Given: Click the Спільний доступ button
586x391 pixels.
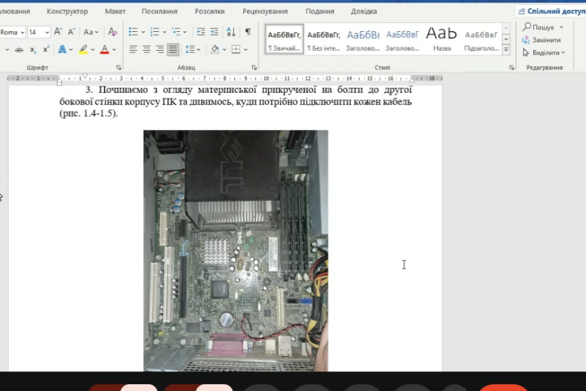Looking at the screenshot, I should (551, 11).
